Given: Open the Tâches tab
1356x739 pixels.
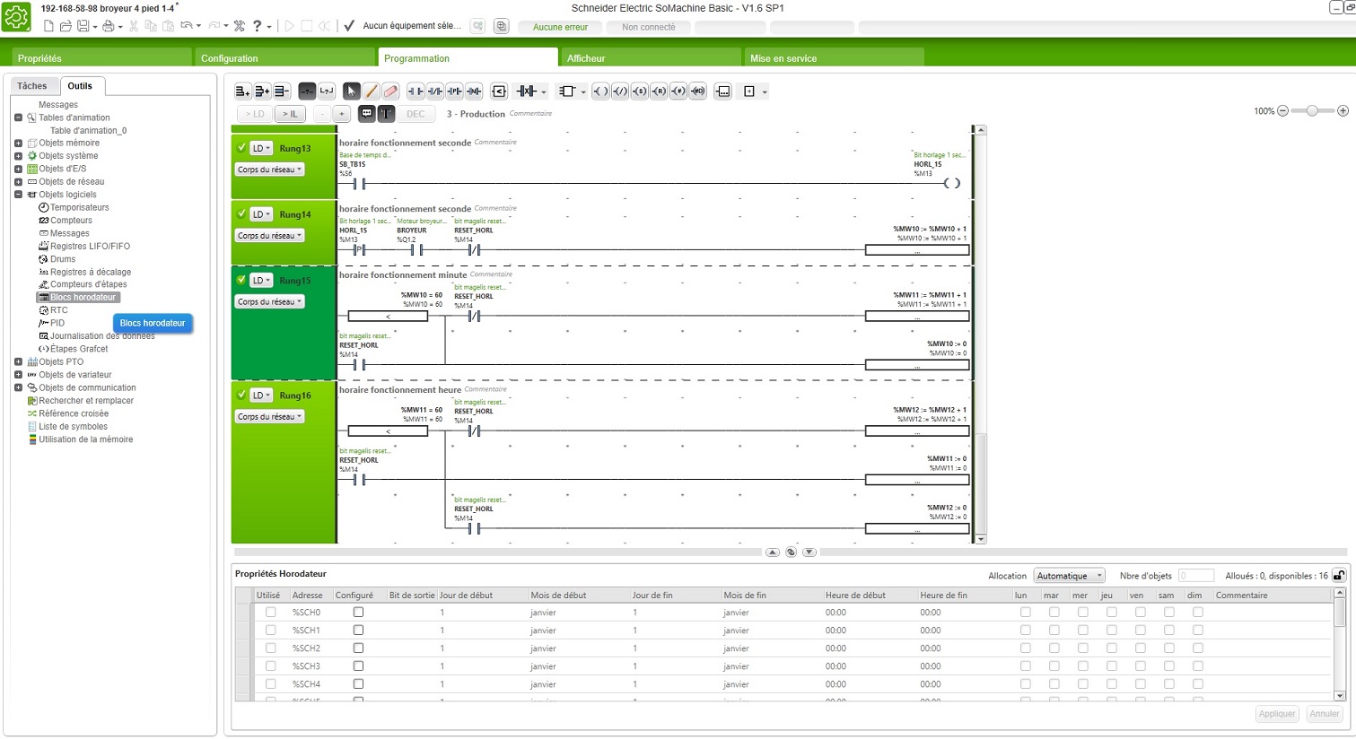Looking at the screenshot, I should [32, 86].
